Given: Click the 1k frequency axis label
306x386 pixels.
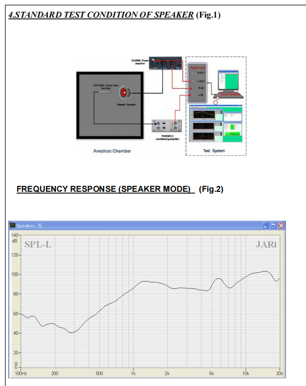Looking at the screenshot, I should coord(133,374).
